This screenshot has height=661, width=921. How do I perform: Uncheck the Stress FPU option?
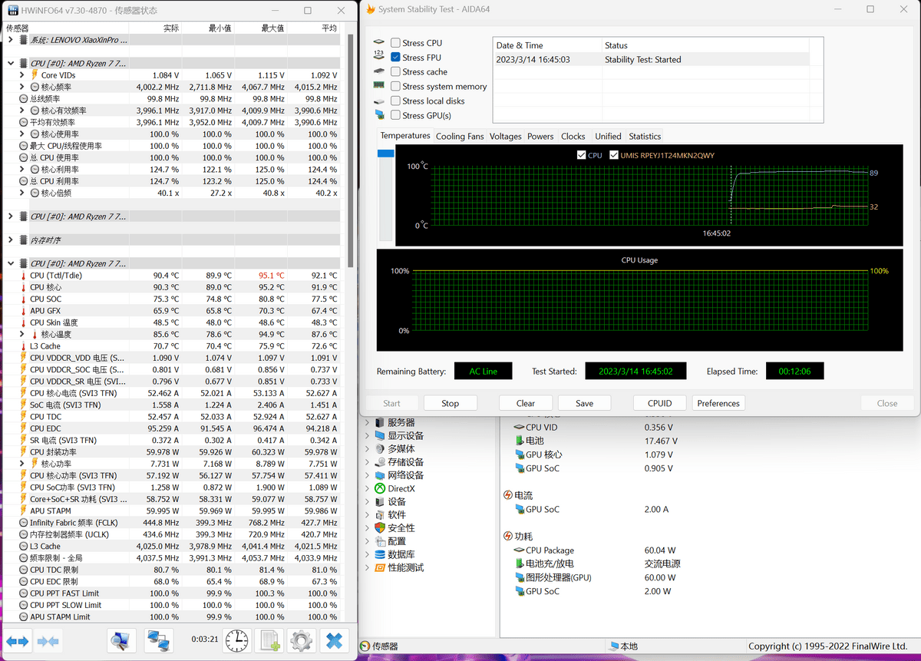pyautogui.click(x=396, y=58)
